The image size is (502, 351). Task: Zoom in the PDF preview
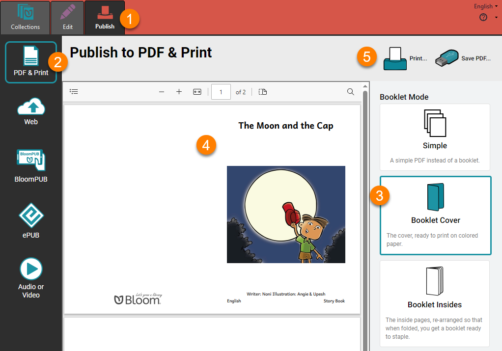(179, 92)
